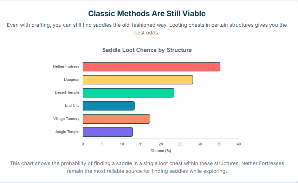Viewport: 298px width, 183px height.
Task: Click the blue End City bar
Action: pyautogui.click(x=108, y=106)
